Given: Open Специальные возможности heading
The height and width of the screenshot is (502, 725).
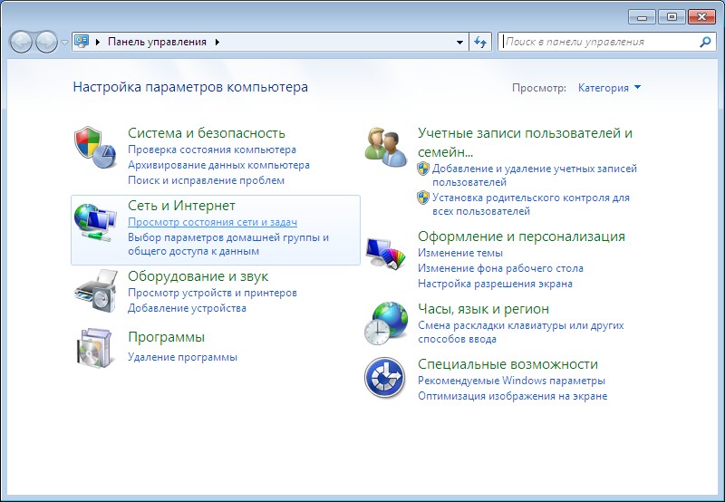Looking at the screenshot, I should [x=507, y=364].
